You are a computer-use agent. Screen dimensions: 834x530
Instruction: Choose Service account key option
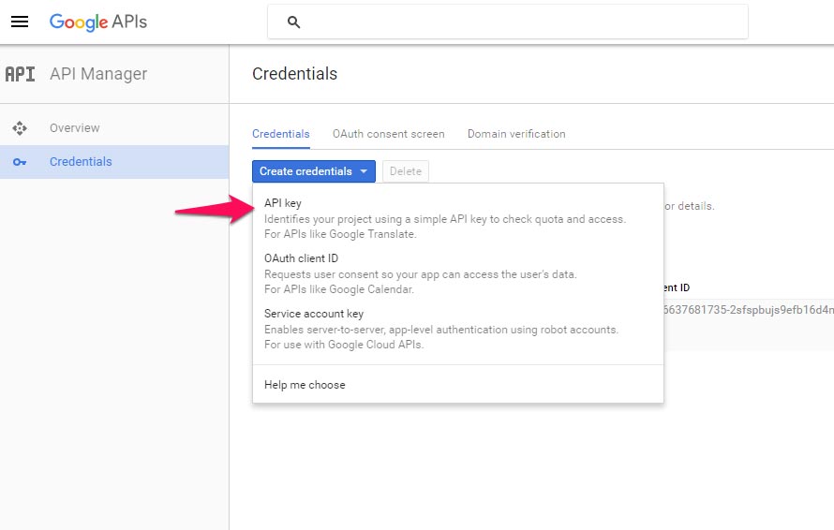click(458, 329)
